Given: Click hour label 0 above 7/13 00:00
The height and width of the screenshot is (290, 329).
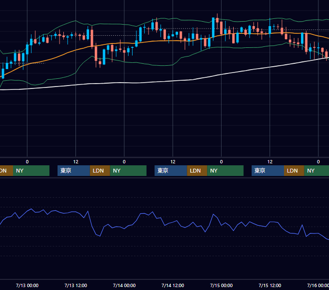Looking at the screenshot, I should (x=27, y=162).
